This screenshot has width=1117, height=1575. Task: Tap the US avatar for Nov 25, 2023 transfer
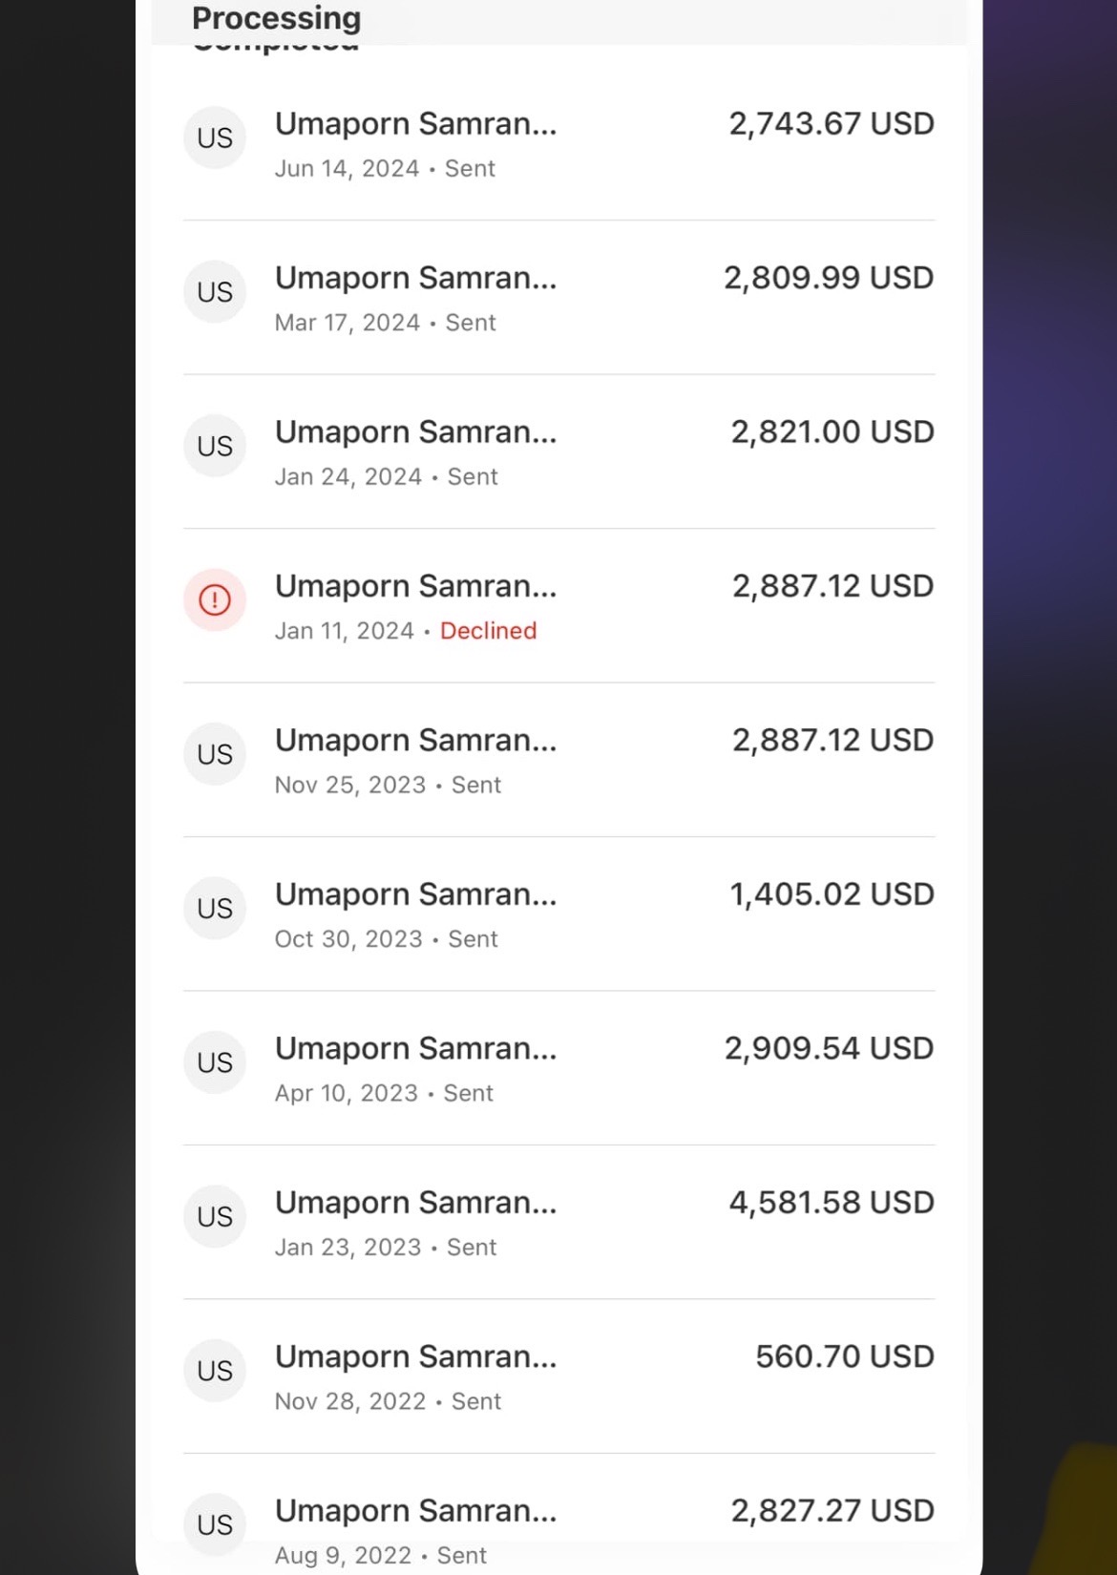(x=215, y=754)
